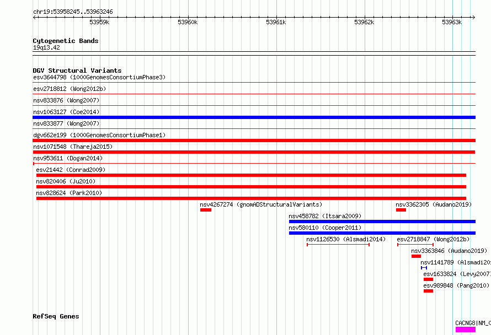This screenshot has width=491, height=335.
Task: Click the RefSeq Genes track title
Action: click(56, 316)
